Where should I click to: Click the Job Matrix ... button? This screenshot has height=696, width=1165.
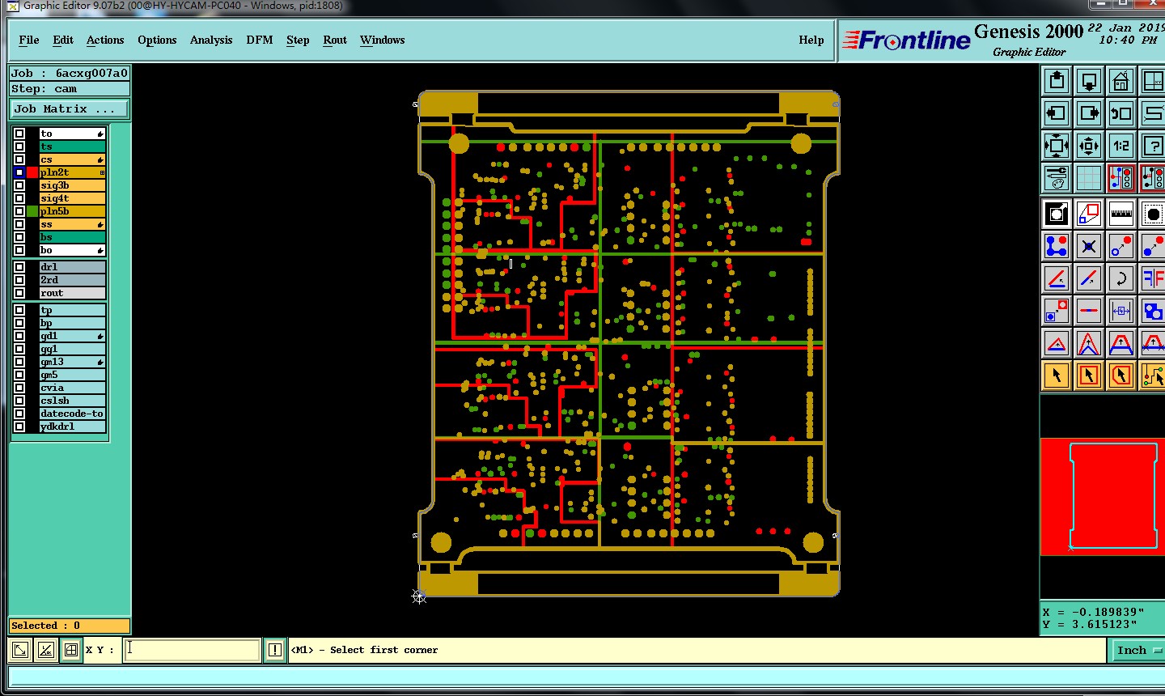coord(70,108)
